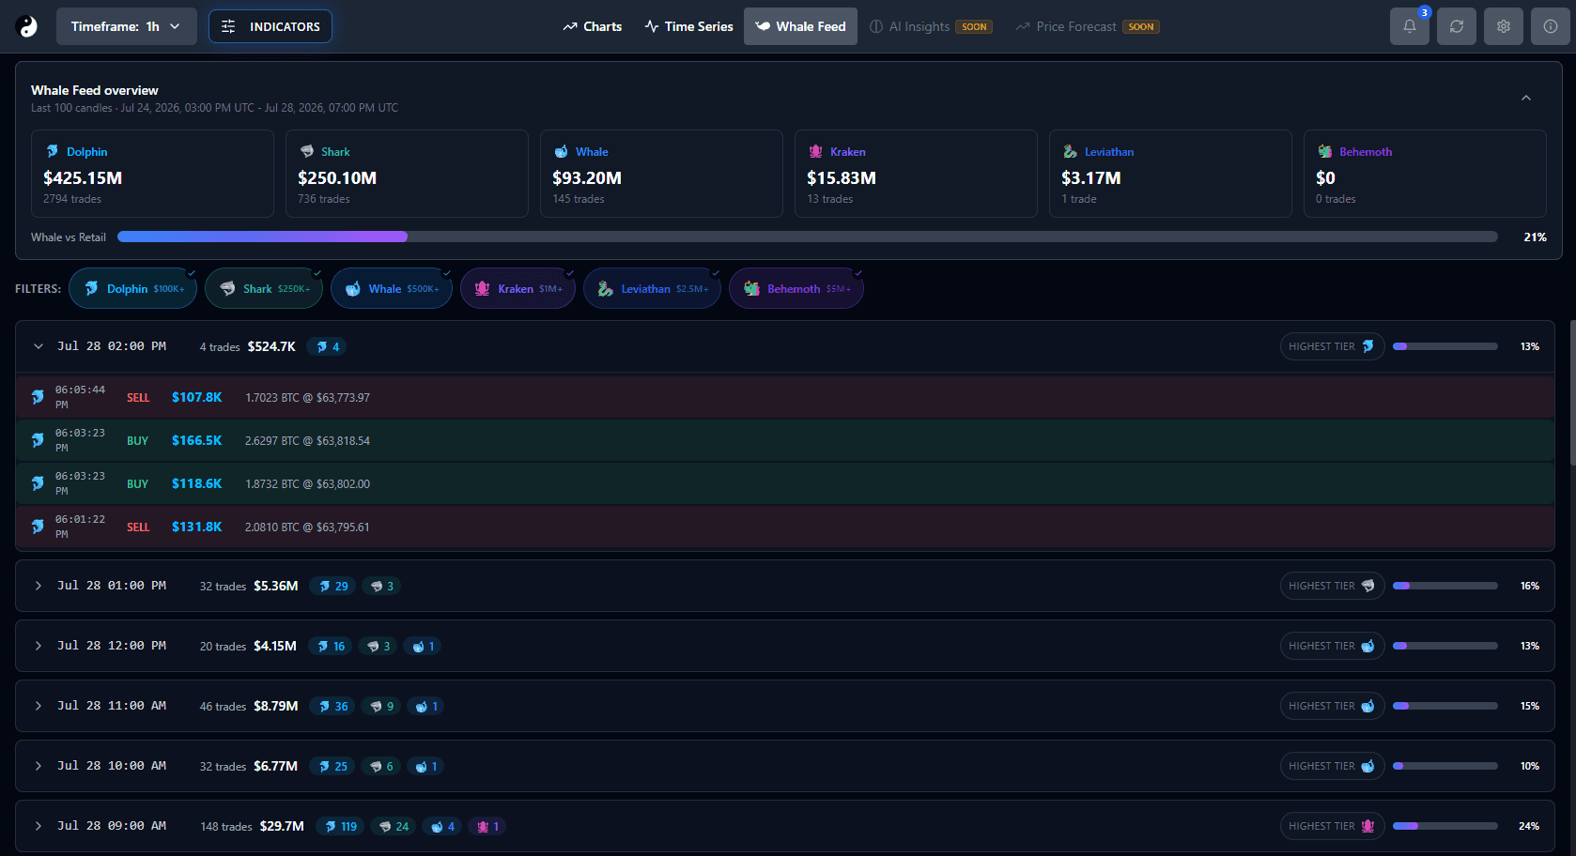Image resolution: width=1576 pixels, height=856 pixels.
Task: Open the Timeframe 1h dropdown
Action: click(x=127, y=26)
